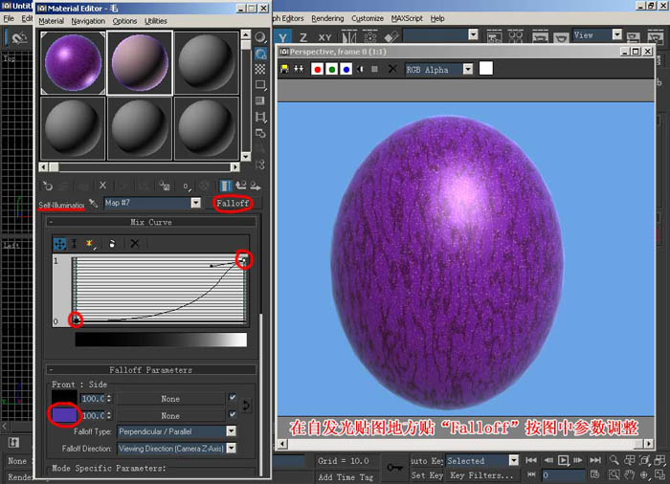
Task: Open the Utilities menu in Material Editor
Action: tap(155, 21)
